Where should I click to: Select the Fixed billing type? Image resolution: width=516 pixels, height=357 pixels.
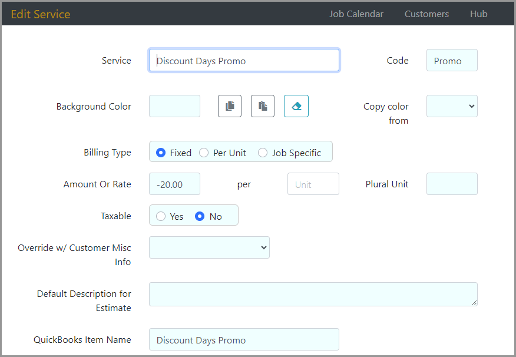tap(161, 153)
